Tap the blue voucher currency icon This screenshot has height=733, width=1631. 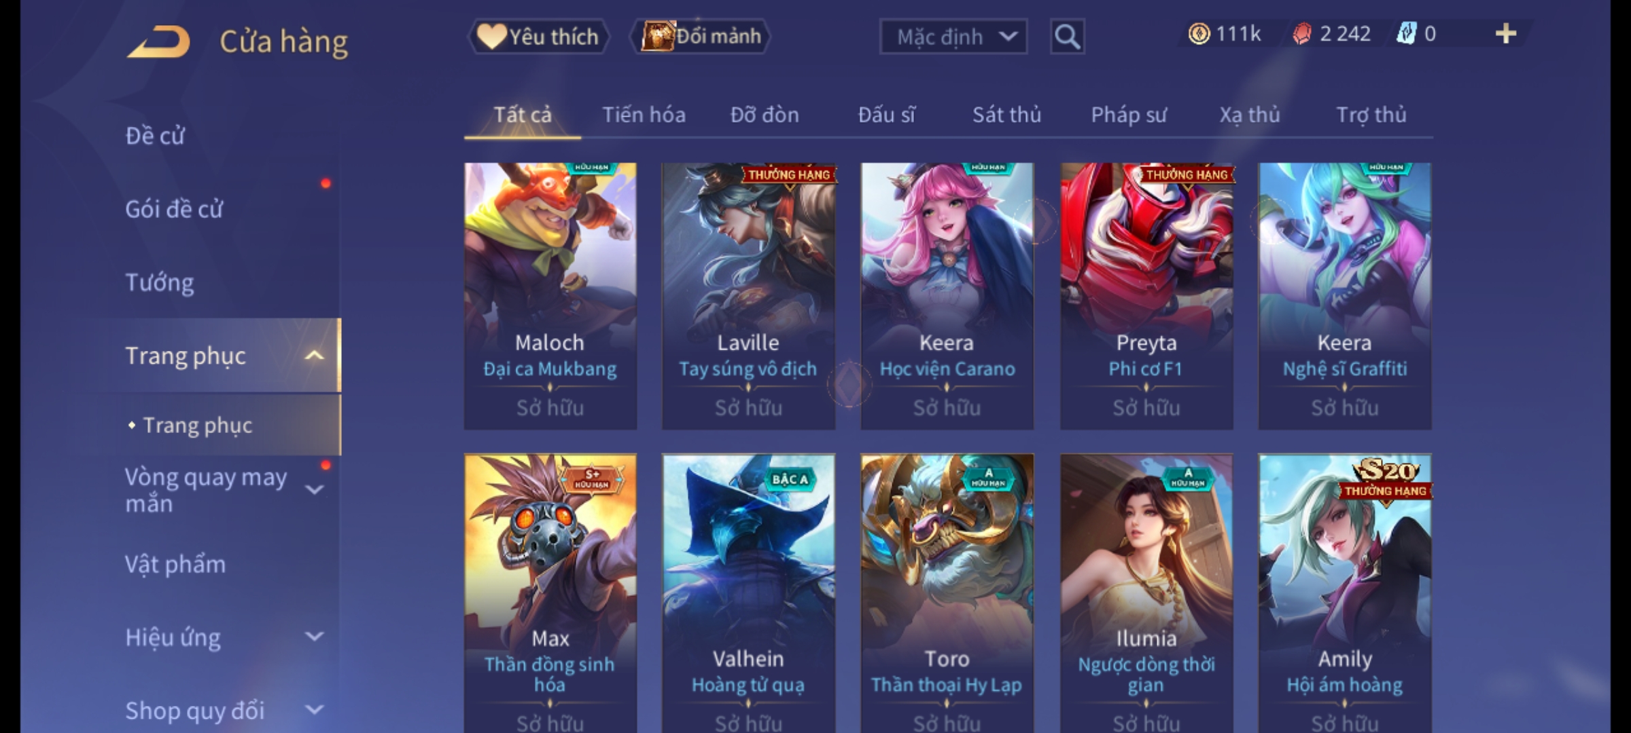click(x=1406, y=34)
